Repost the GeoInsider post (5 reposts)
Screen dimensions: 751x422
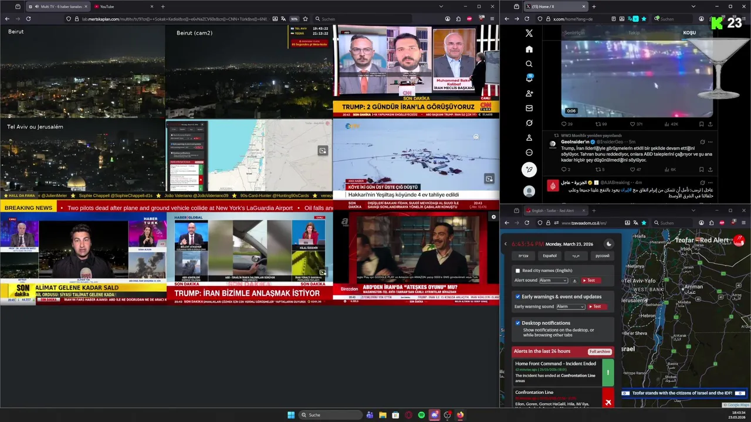[601, 169]
